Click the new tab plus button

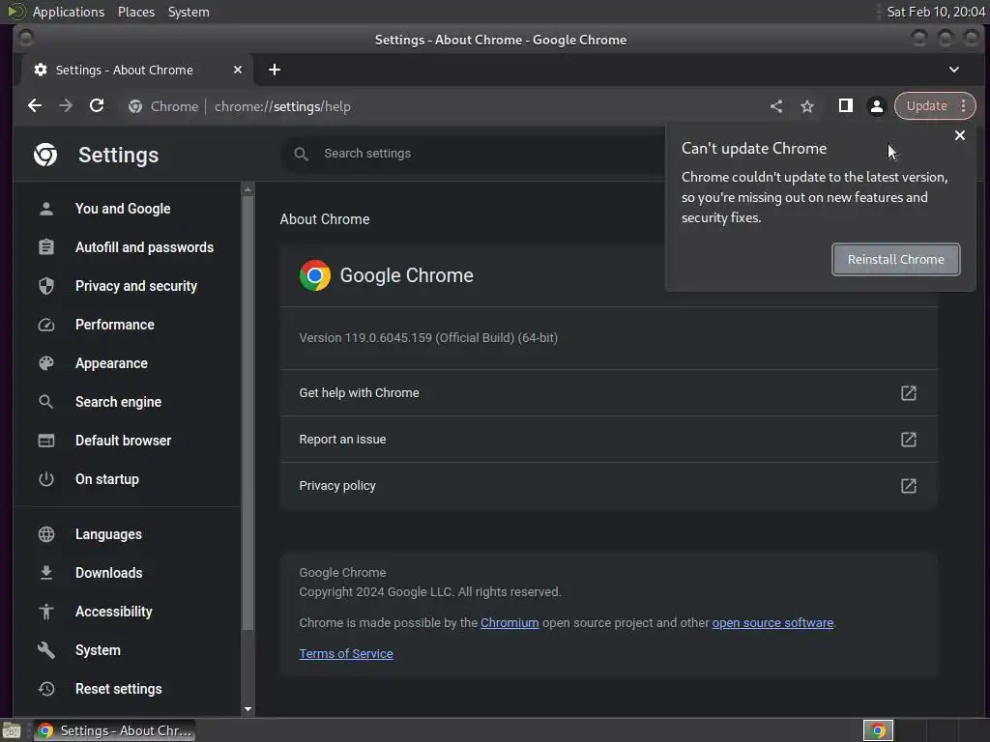tap(275, 70)
